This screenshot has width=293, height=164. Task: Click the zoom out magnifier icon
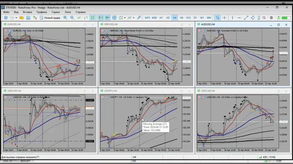72,18
